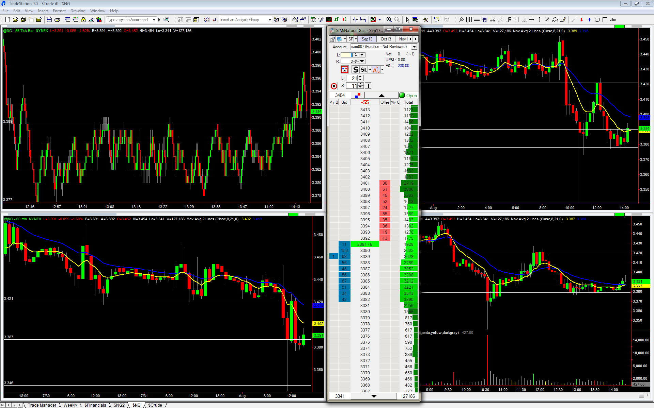Select the parallel lines drawing tool
The image size is (654, 408).
[x=547, y=20]
